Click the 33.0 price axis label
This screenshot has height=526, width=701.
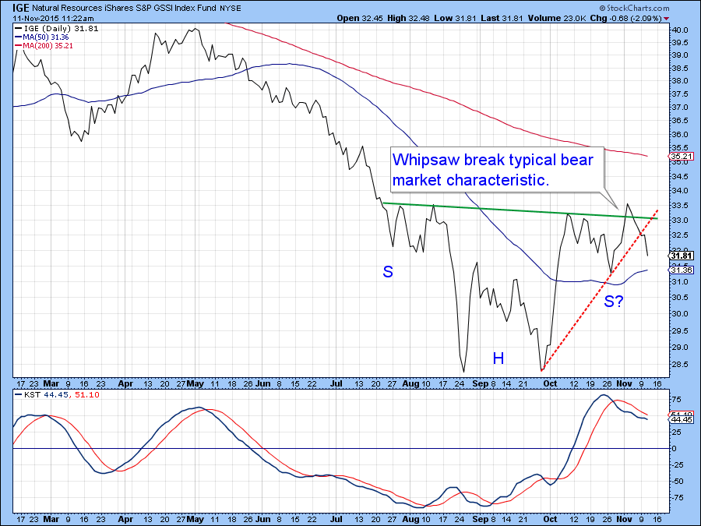point(680,221)
